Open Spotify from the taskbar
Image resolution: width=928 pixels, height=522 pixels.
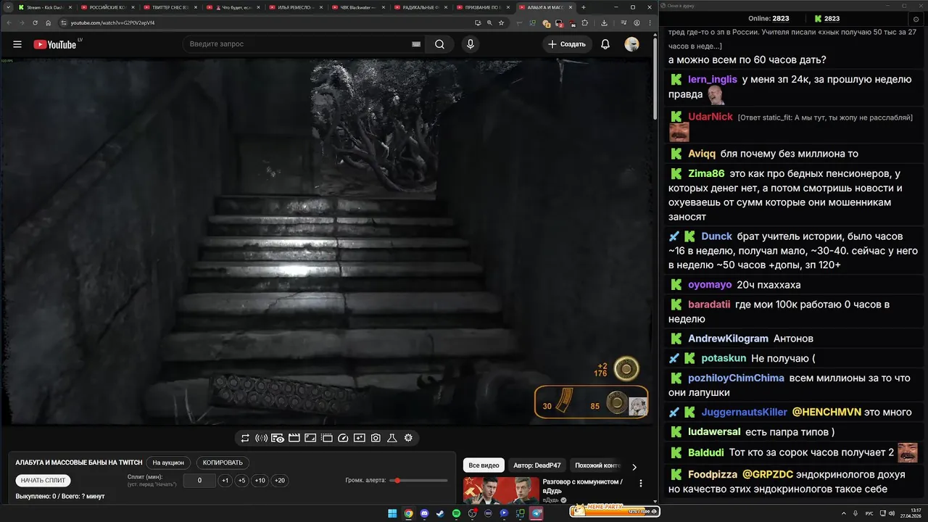point(456,513)
